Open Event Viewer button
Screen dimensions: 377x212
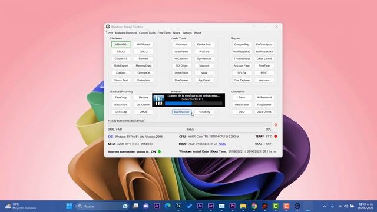181,112
